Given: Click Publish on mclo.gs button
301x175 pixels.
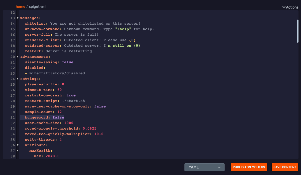Looking at the screenshot, I should [249, 167].
